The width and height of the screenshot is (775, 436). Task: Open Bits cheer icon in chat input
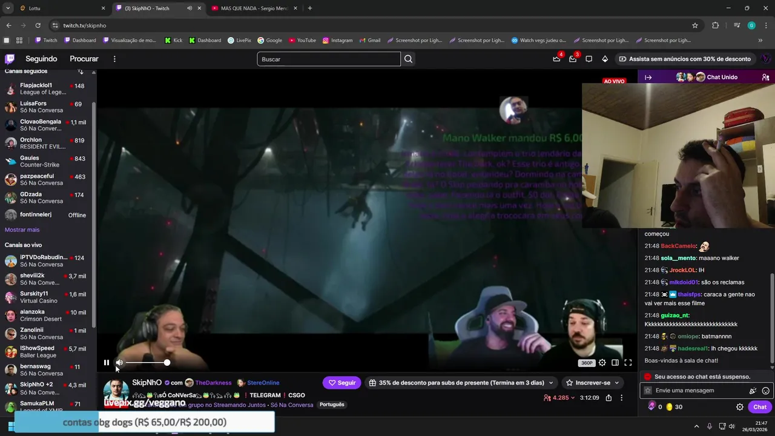point(753,391)
